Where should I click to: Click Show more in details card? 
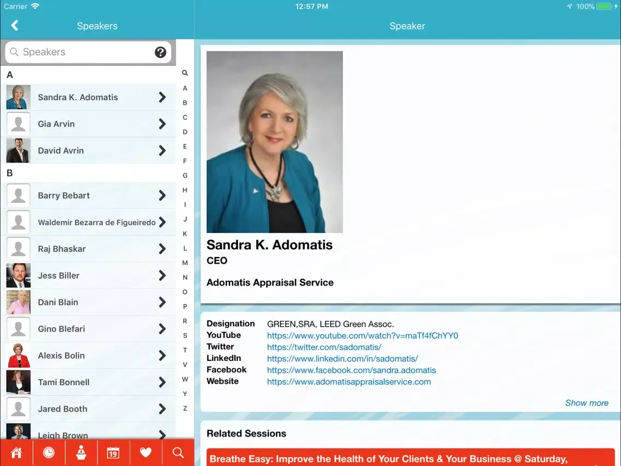[587, 403]
